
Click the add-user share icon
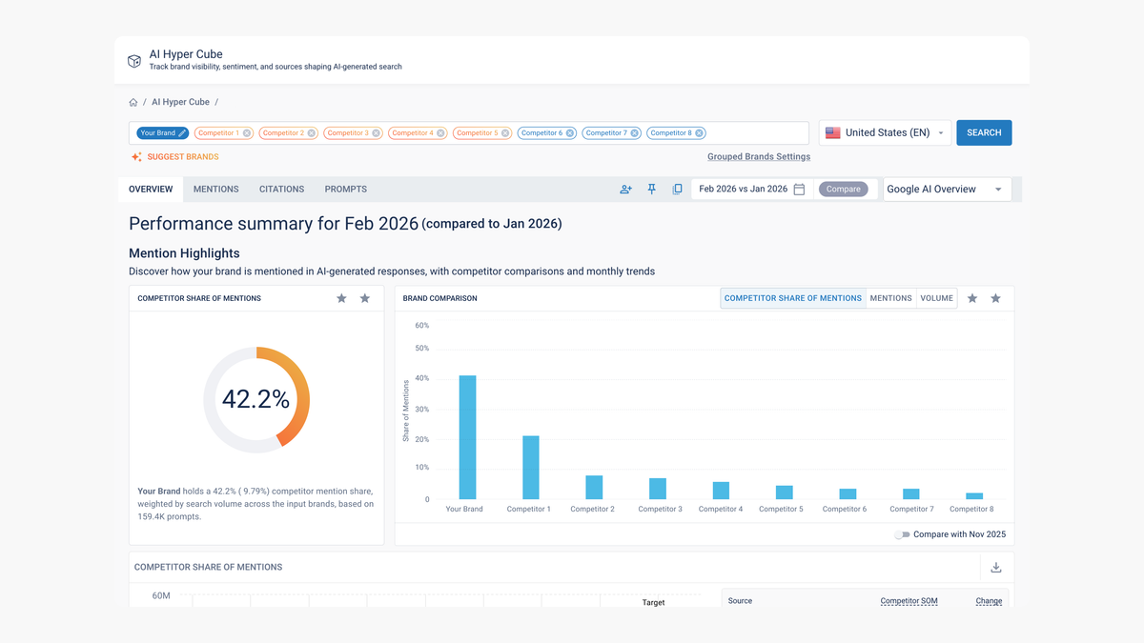(x=626, y=190)
